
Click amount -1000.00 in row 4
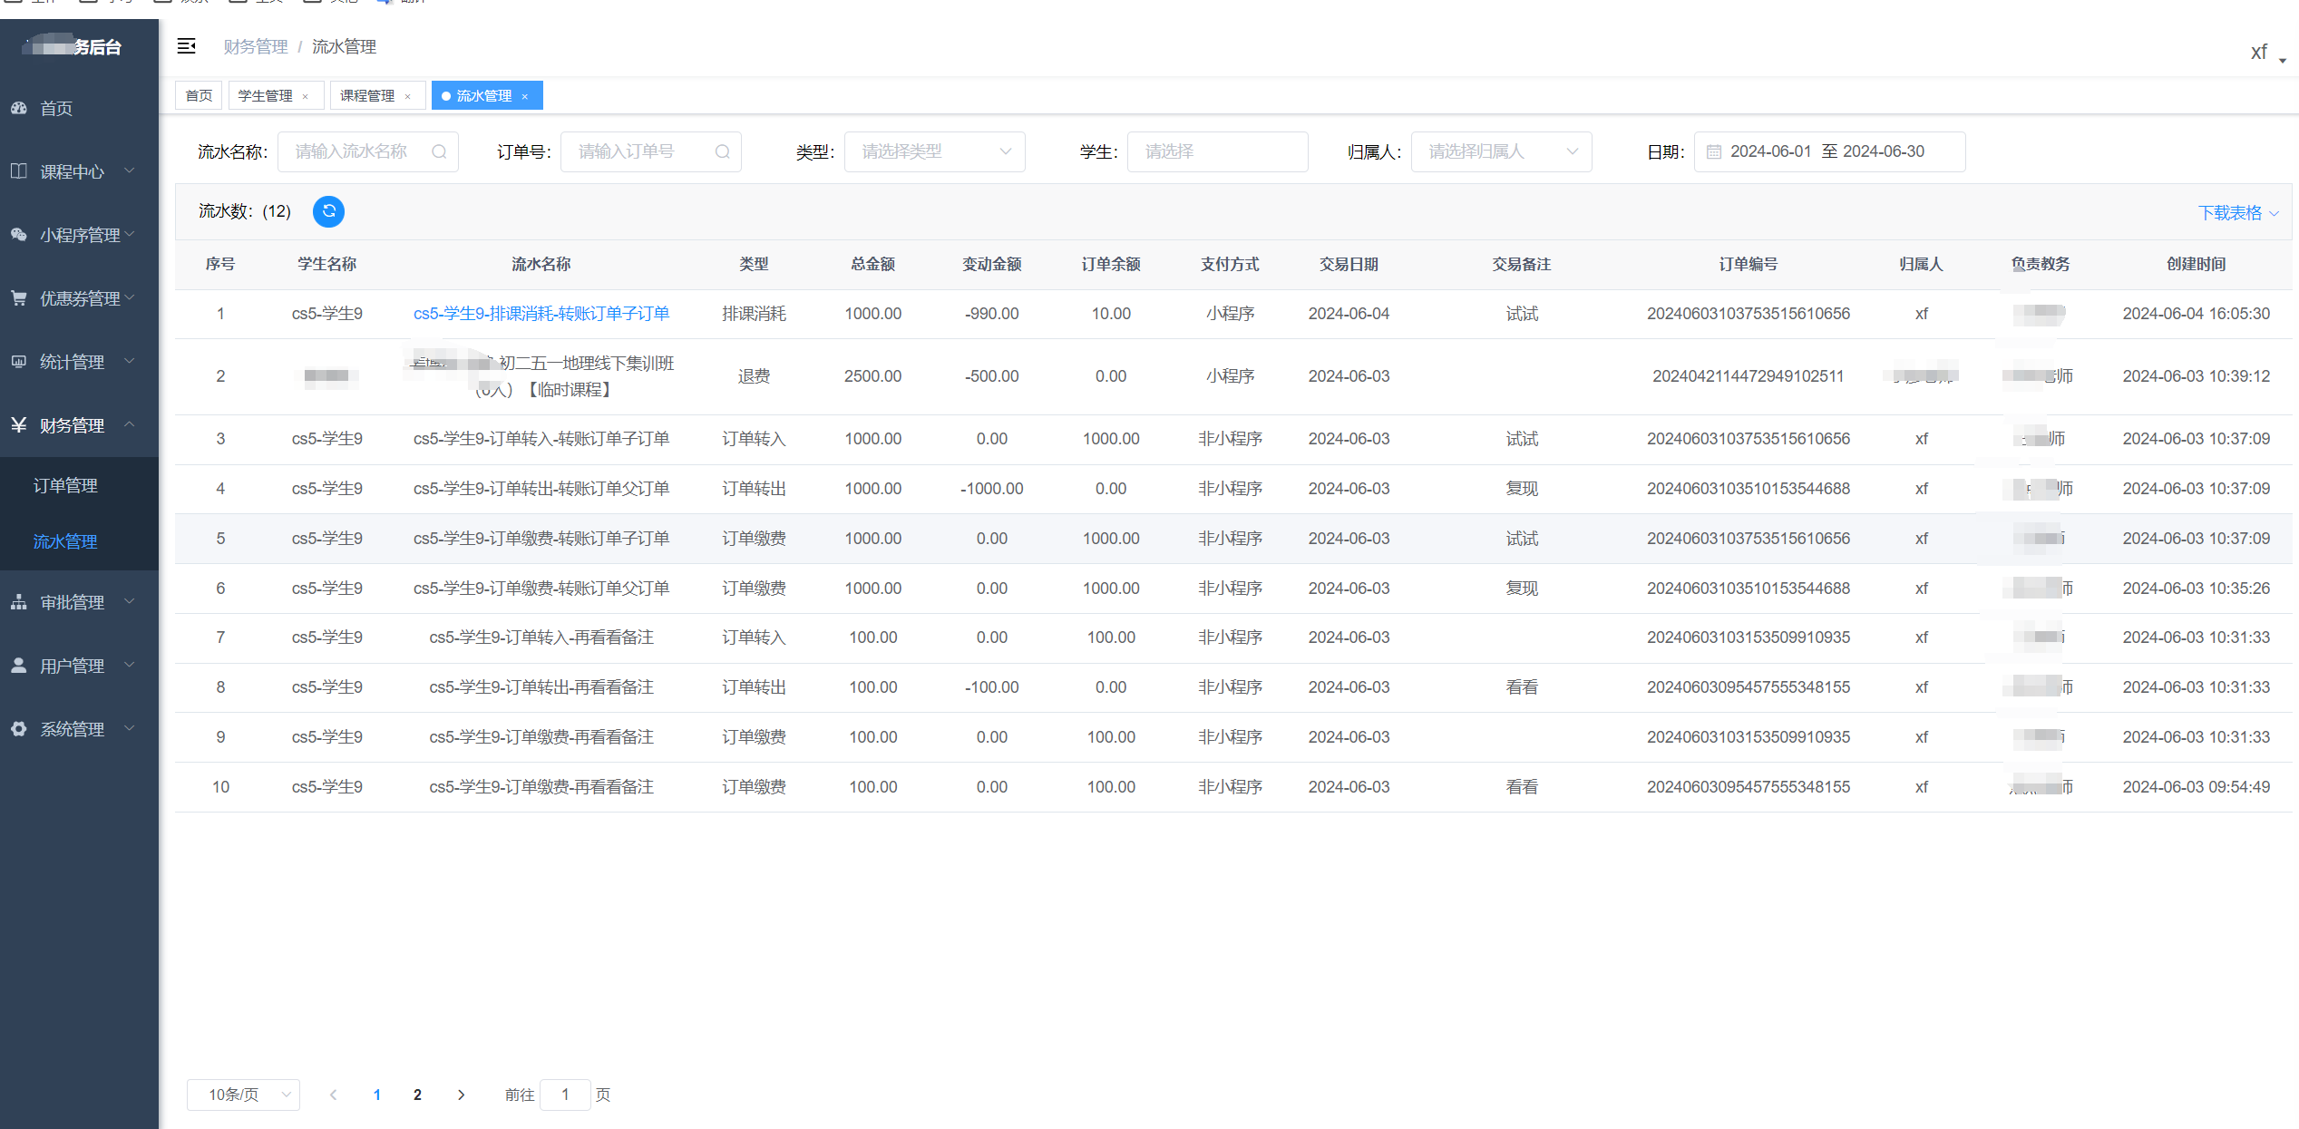pos(991,489)
